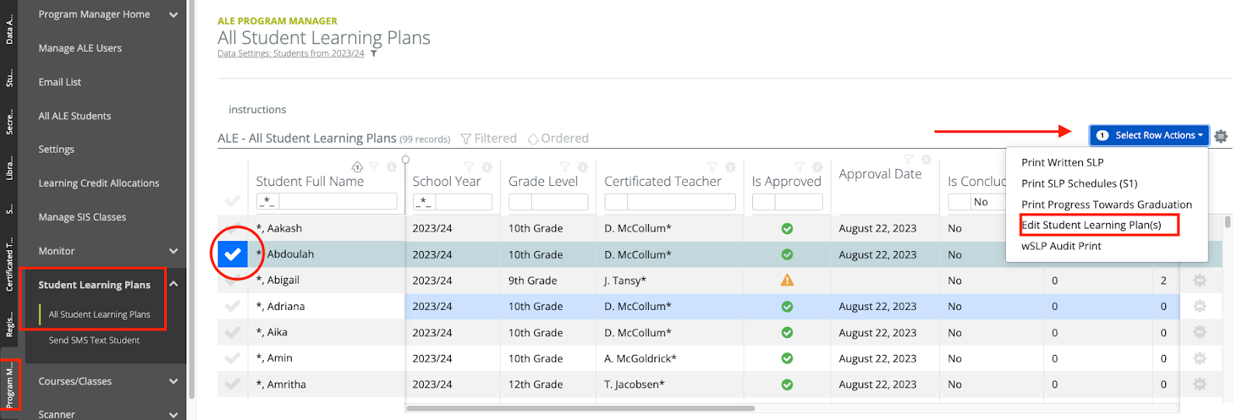Open the Select Row Actions dropdown
This screenshot has width=1242, height=420.
(1149, 136)
